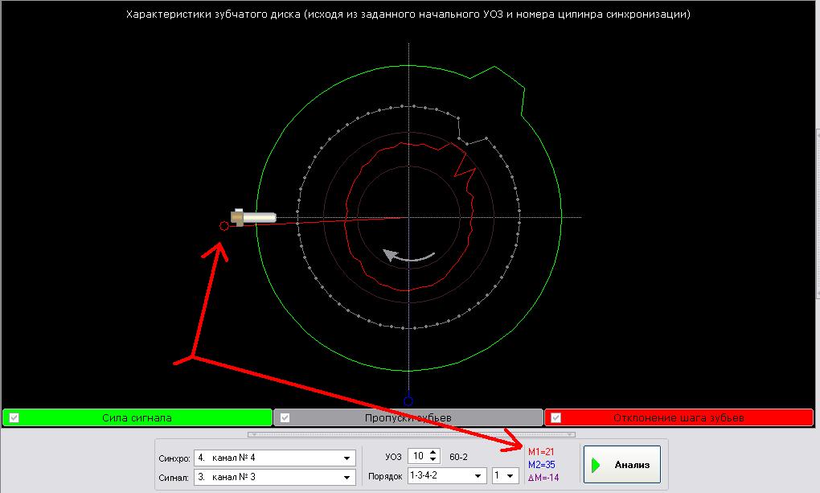Screen dimensions: 820x493
Task: Click the Синхро: label
Action: [x=174, y=458]
